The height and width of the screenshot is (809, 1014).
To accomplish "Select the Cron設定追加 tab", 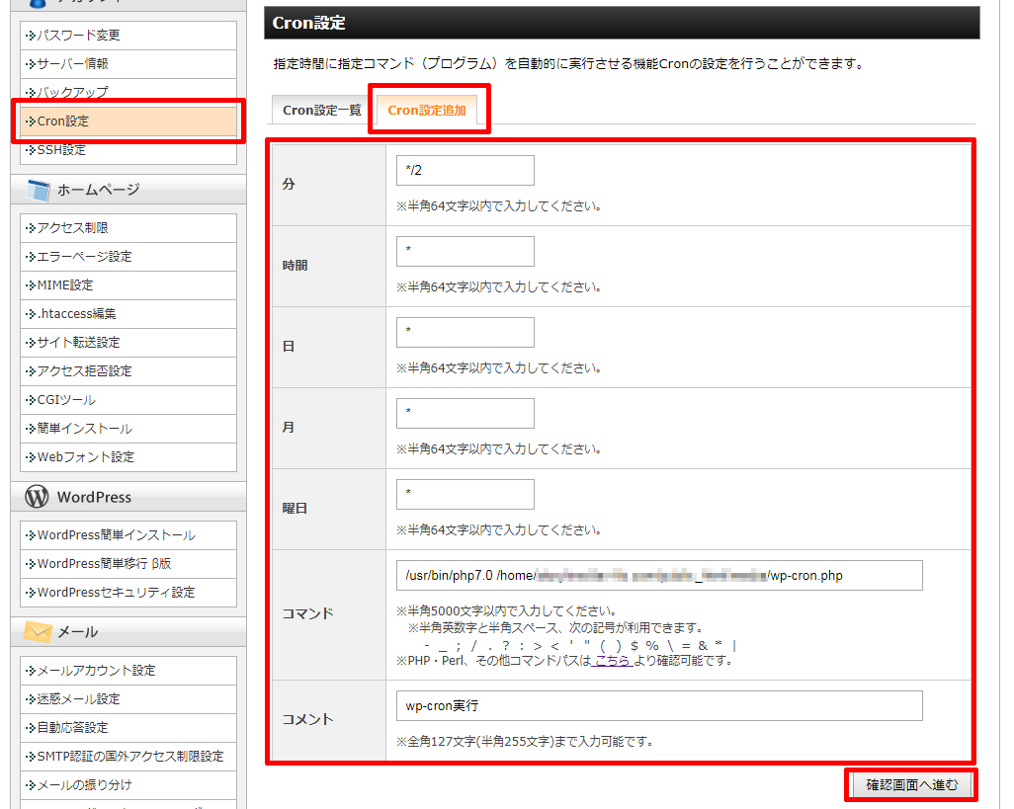I will [x=427, y=111].
